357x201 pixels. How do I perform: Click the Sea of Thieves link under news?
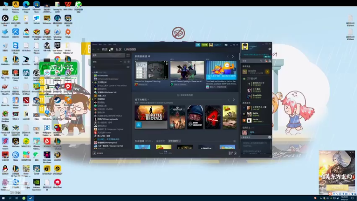(x=180, y=84)
